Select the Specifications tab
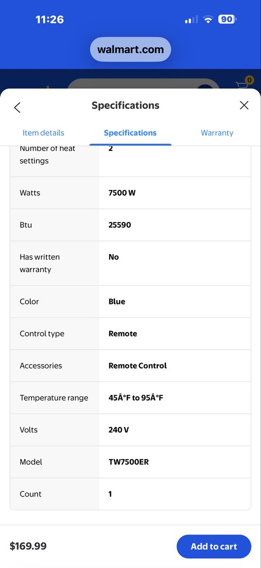 coord(130,133)
